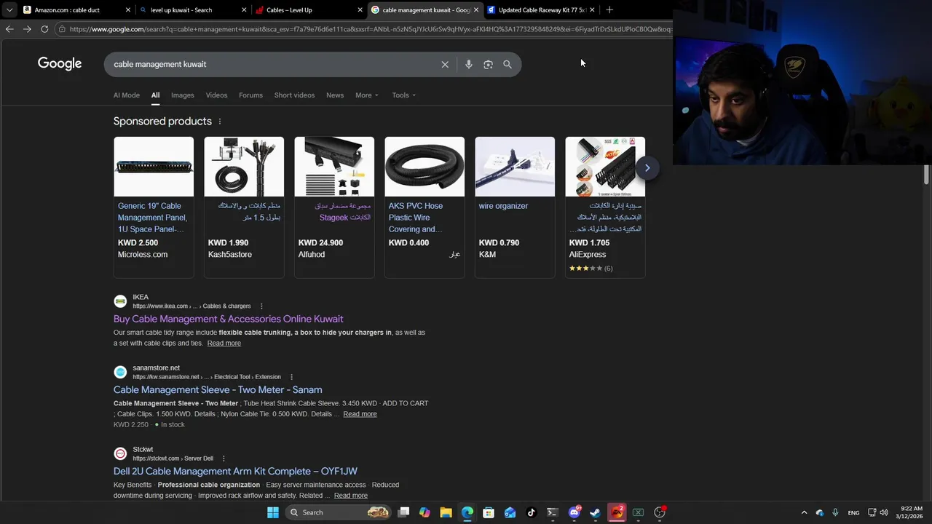Image resolution: width=932 pixels, height=524 pixels.
Task: Click Alfuhod KWD 24.900 product thumbnail
Action: point(334,167)
